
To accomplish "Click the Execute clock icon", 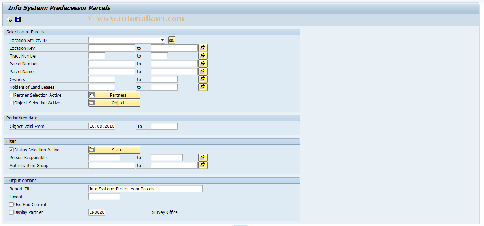I will coord(9,20).
